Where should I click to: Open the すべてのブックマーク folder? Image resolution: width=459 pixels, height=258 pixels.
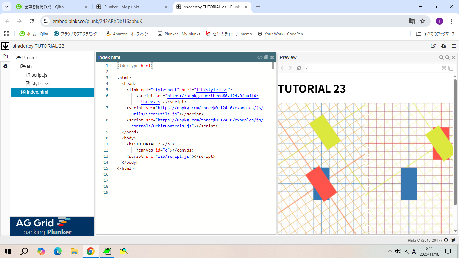pos(435,34)
